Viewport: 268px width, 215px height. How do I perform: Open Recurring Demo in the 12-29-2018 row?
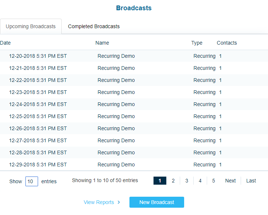116,165
